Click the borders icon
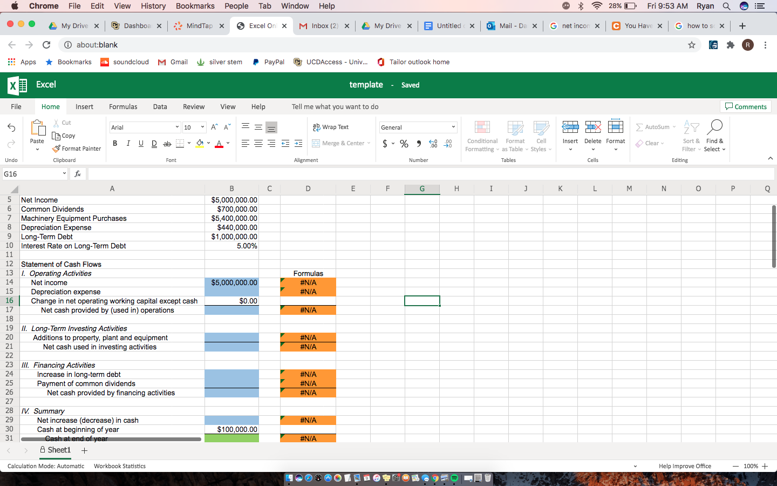This screenshot has height=486, width=777. click(x=180, y=144)
